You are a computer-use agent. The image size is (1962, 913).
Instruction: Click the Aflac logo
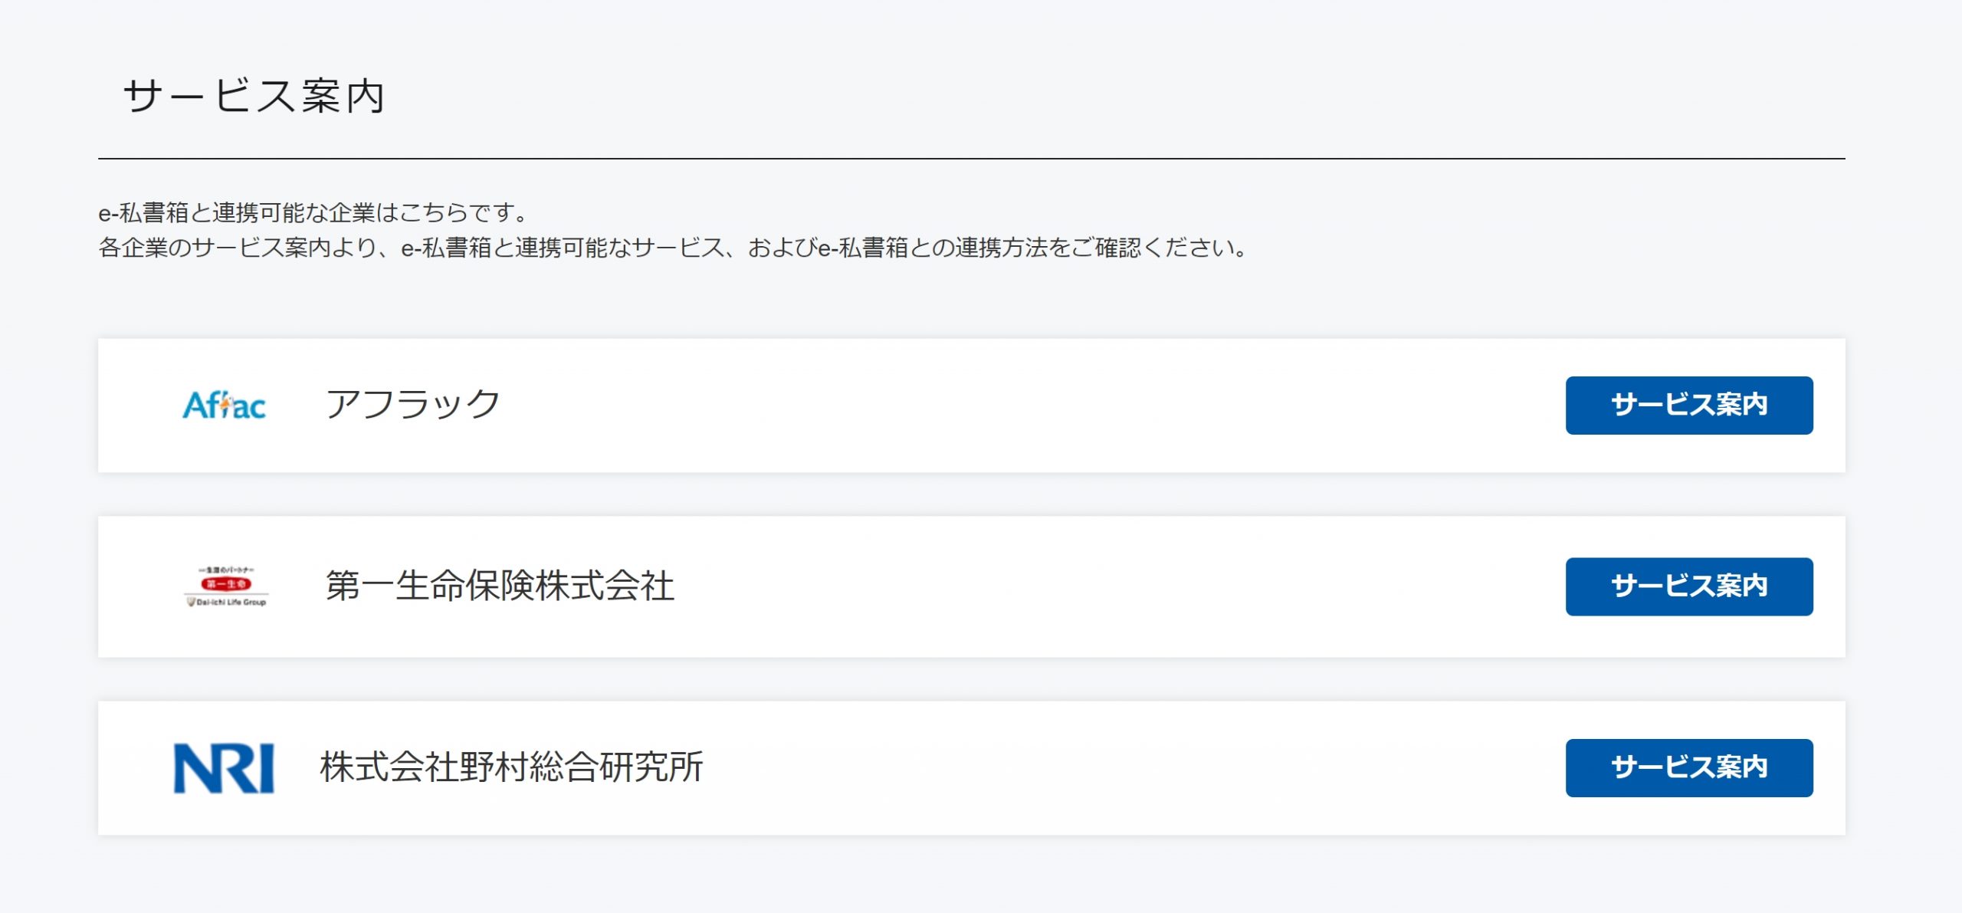pyautogui.click(x=224, y=406)
